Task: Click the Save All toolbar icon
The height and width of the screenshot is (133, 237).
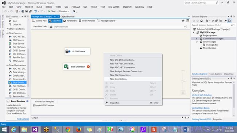Action: point(30,11)
